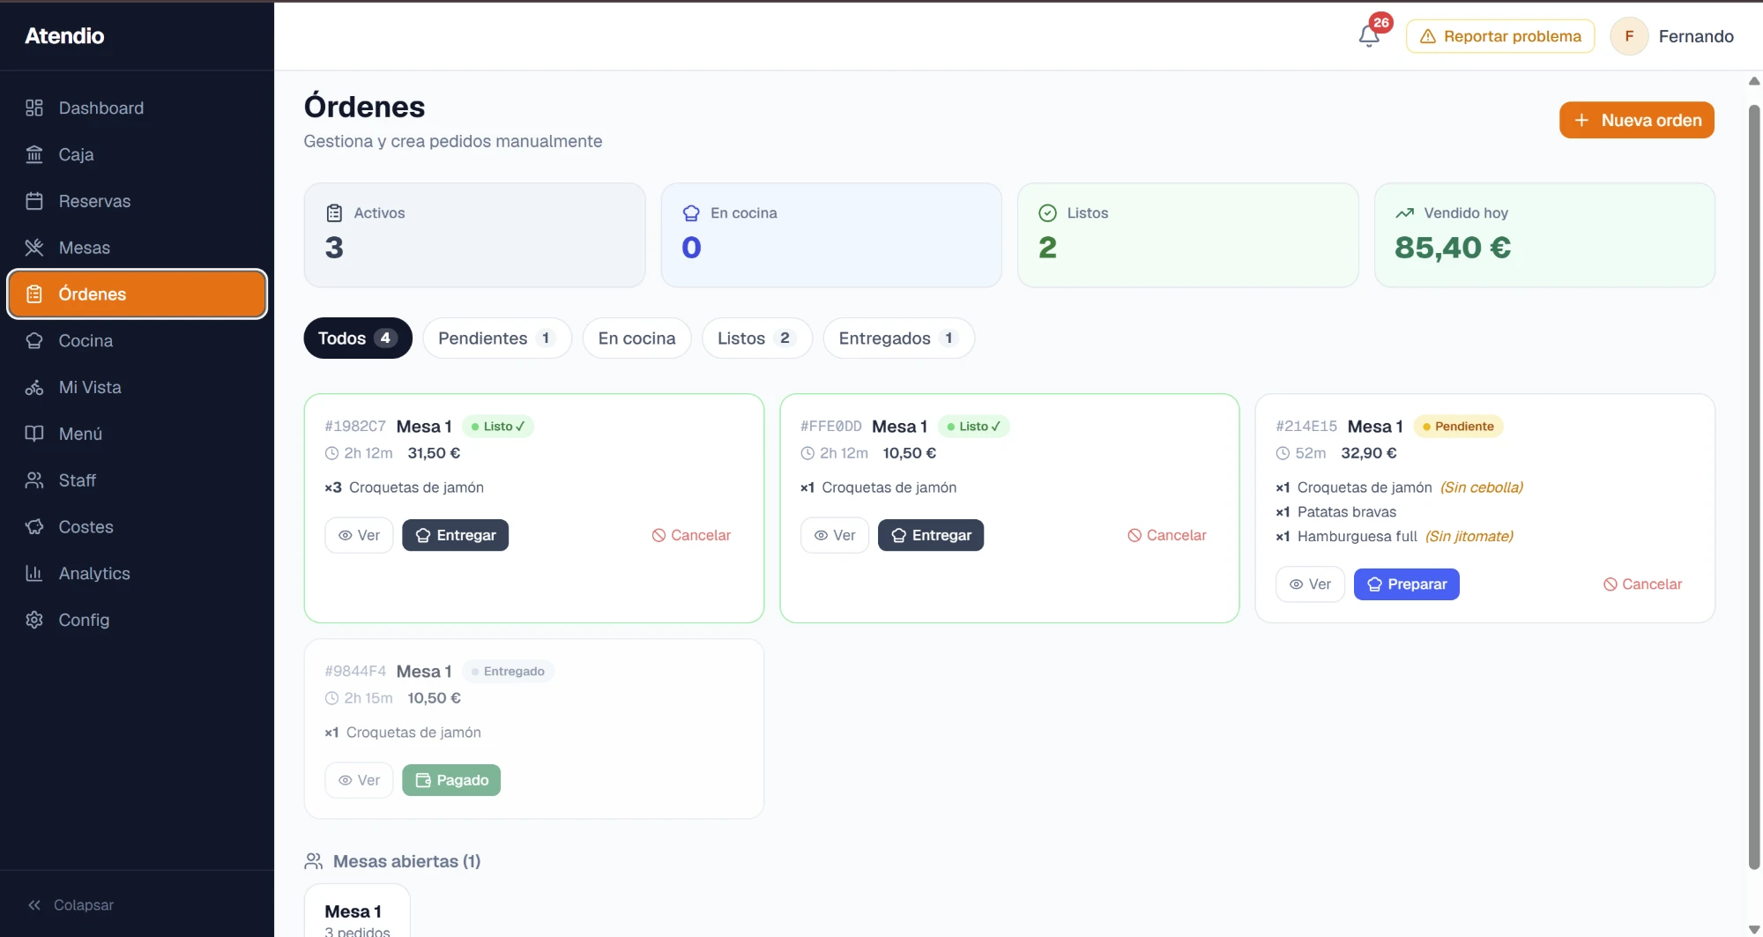The width and height of the screenshot is (1763, 937).
Task: Show the En cocina filter tab
Action: pos(636,338)
